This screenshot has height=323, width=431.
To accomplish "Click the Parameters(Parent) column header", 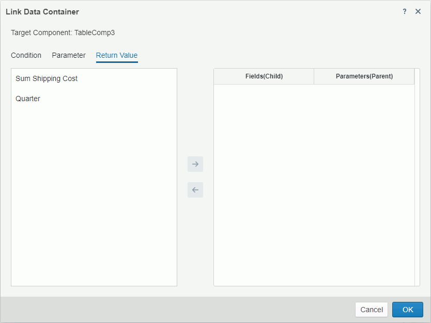I will click(x=364, y=76).
